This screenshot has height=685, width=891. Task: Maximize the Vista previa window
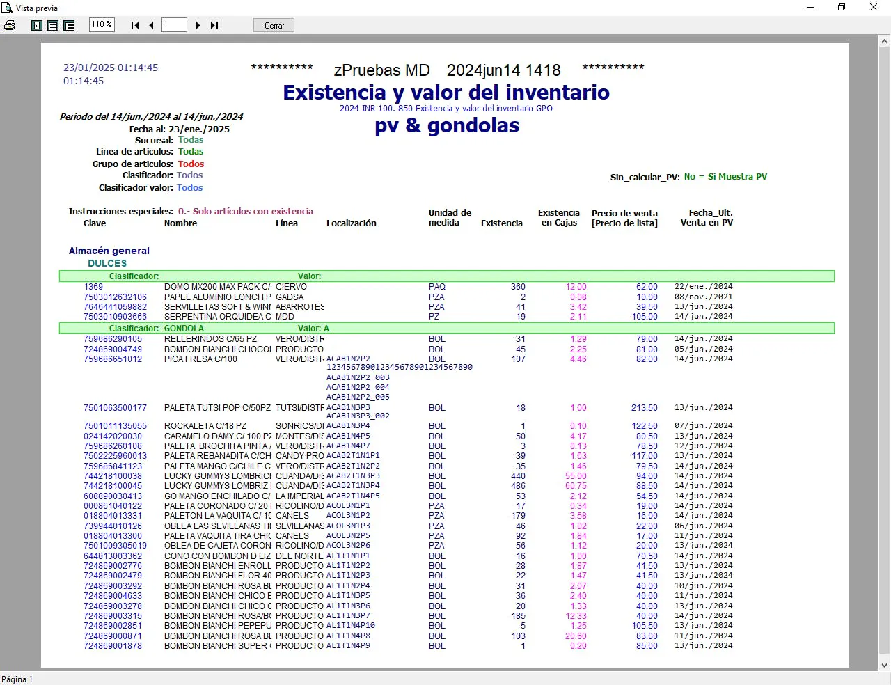pos(842,8)
